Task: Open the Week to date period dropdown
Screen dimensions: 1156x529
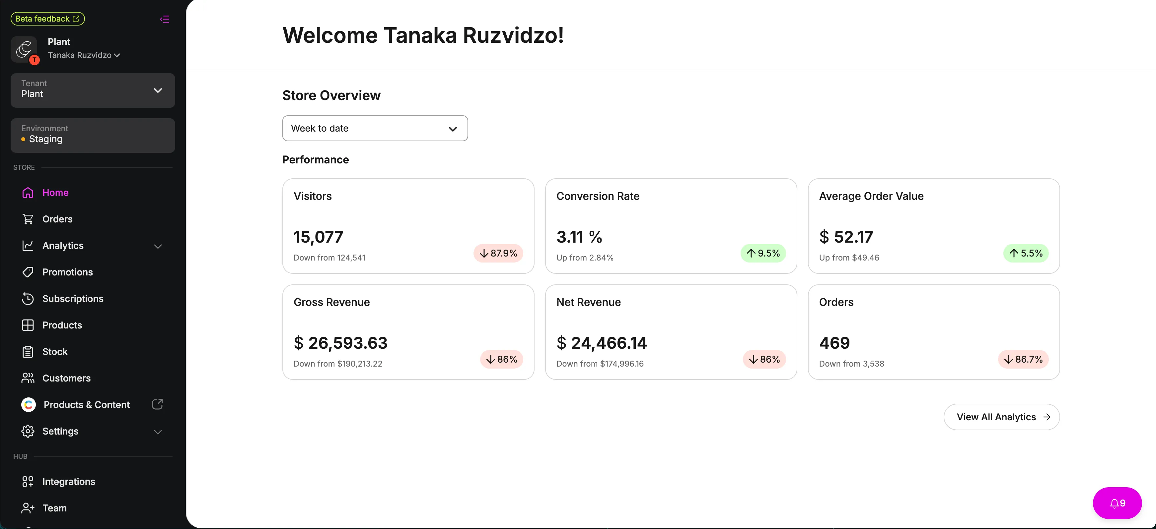Action: 375,129
